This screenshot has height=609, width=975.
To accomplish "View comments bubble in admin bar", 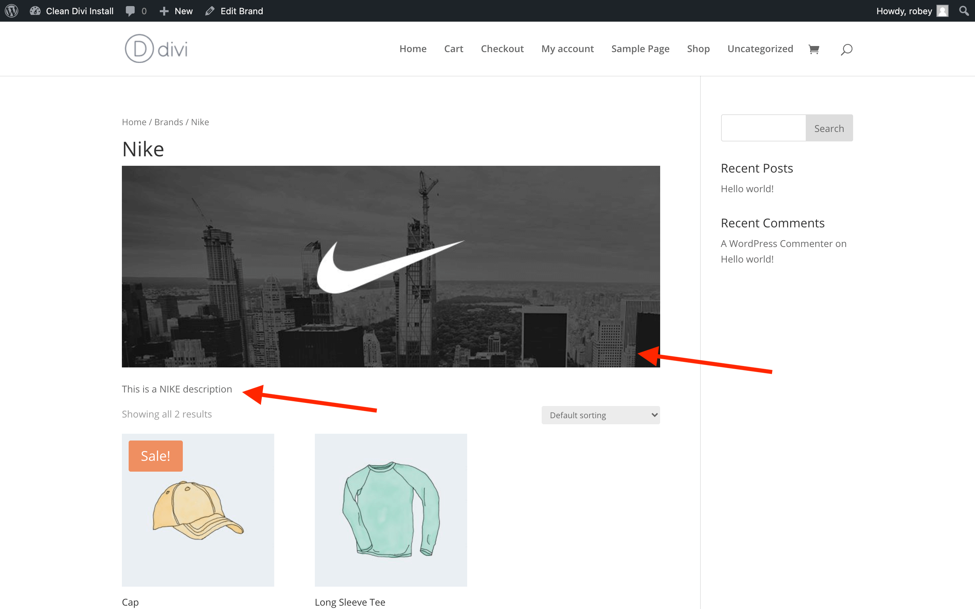I will [x=136, y=11].
